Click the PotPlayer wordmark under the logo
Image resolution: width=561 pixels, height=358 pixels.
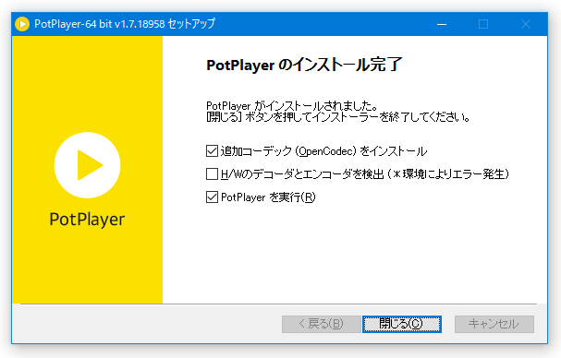pos(87,220)
